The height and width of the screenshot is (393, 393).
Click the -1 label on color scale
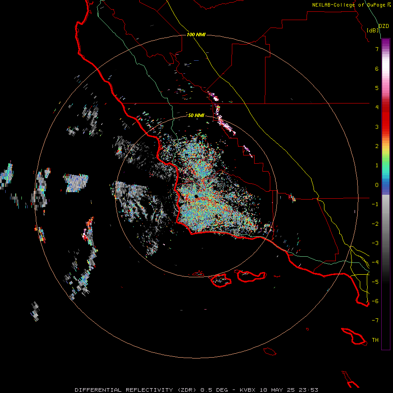pos(375,204)
